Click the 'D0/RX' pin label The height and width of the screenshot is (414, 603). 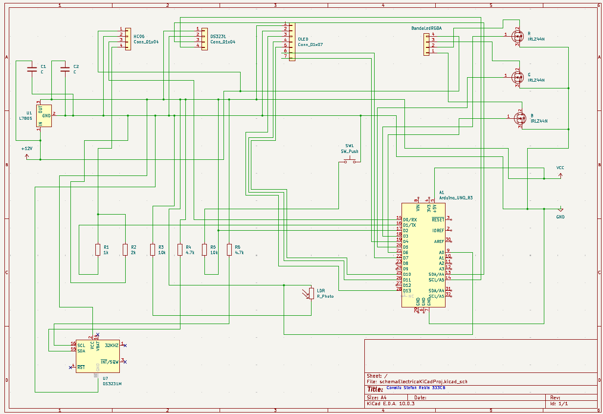(x=410, y=220)
